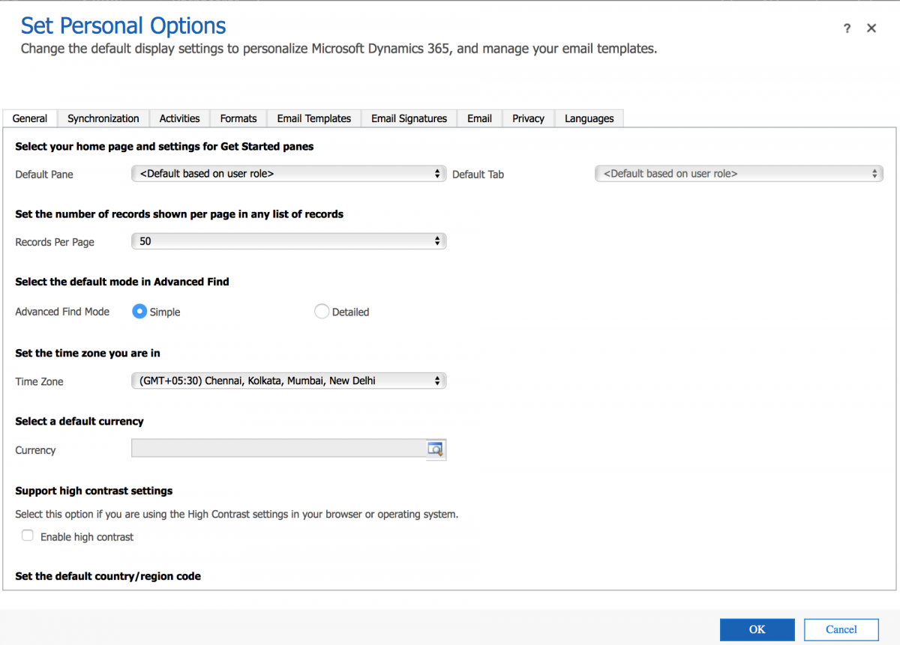Open the Email Signatures tab
Viewport: 900px width, 645px height.
[409, 118]
